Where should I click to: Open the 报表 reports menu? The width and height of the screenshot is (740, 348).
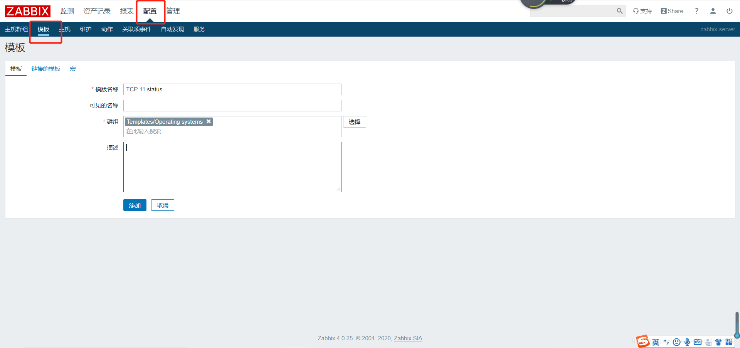(127, 11)
